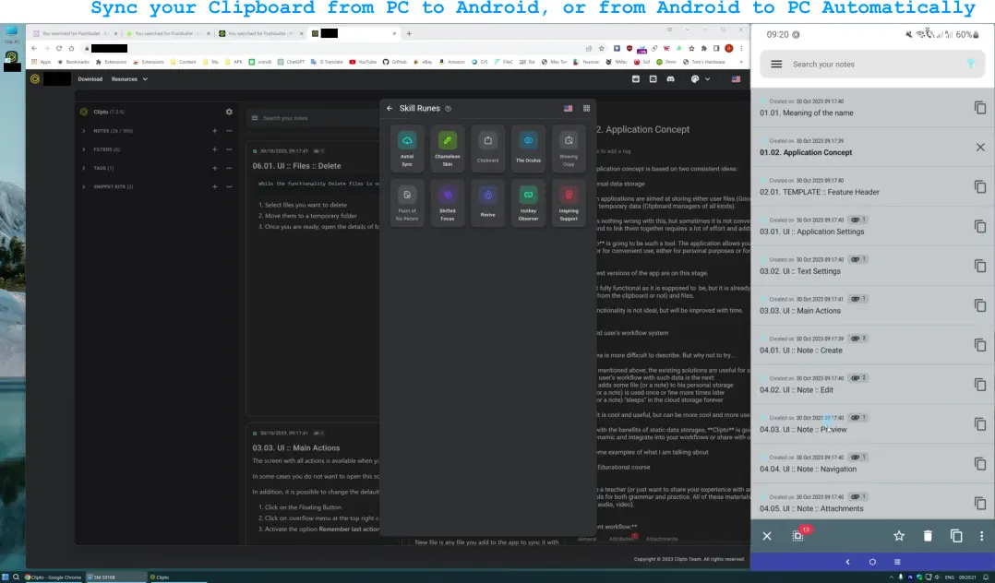Select The Oculus rune

click(527, 146)
